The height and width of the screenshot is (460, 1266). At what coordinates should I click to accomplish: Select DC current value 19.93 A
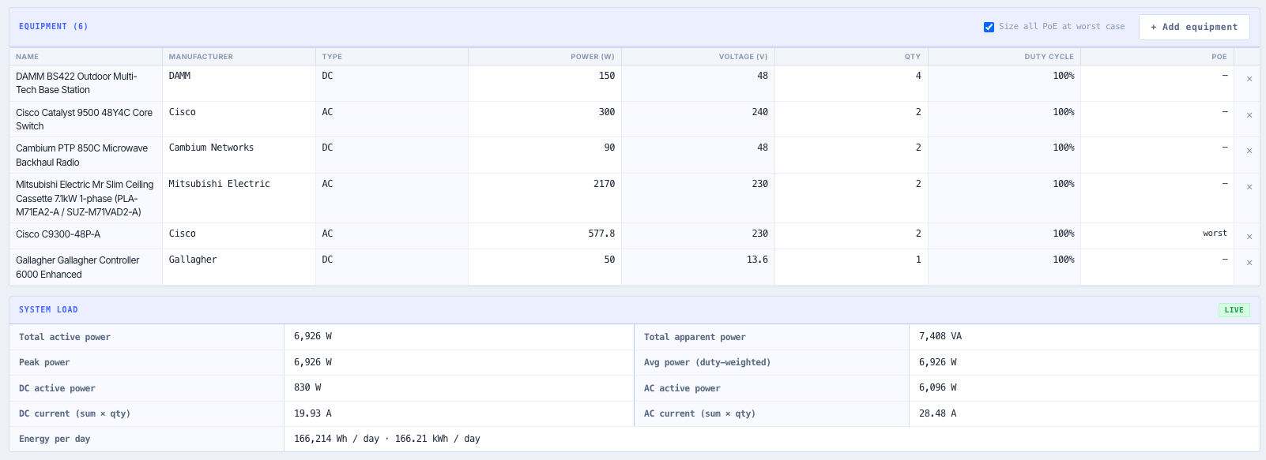tap(313, 413)
